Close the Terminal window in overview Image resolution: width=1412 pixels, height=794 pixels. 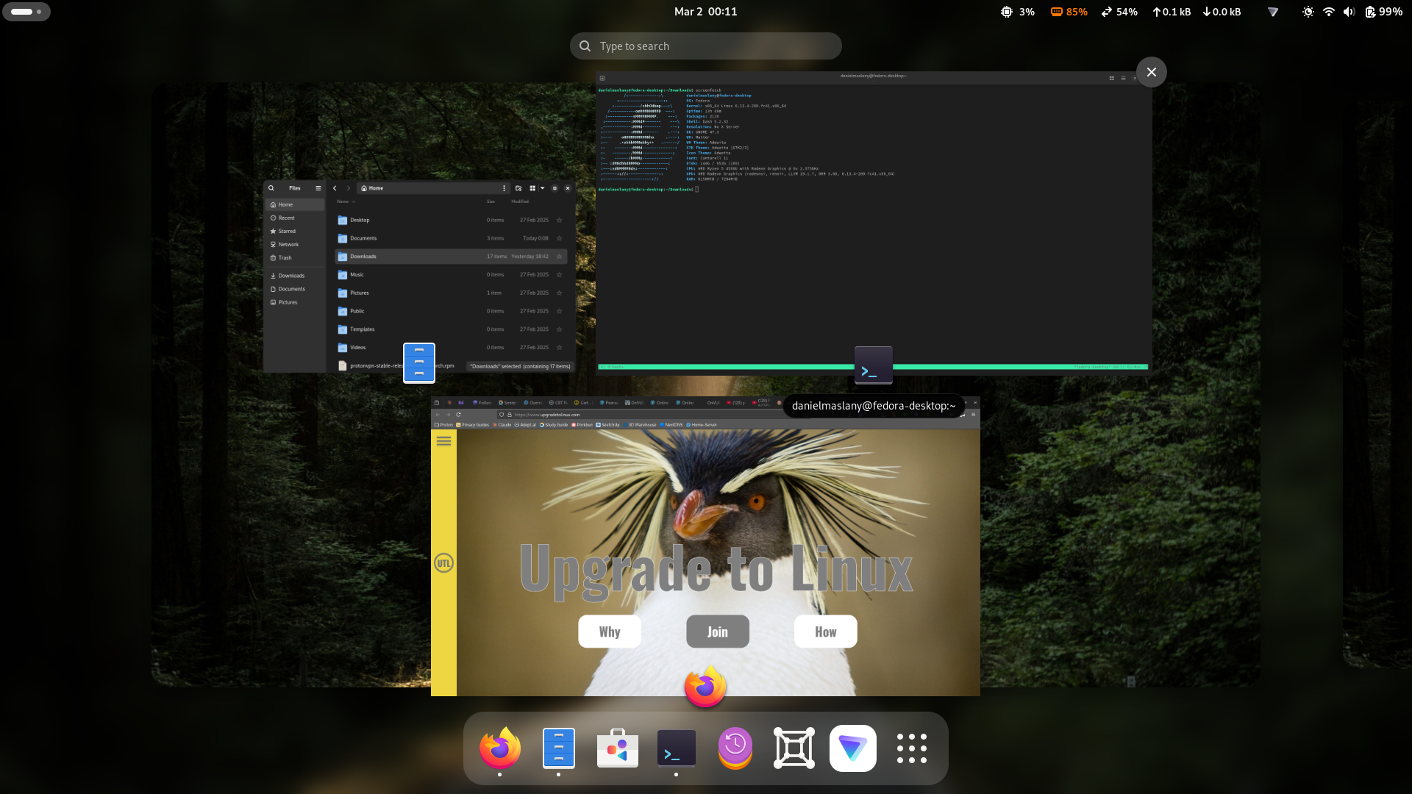coord(1152,72)
